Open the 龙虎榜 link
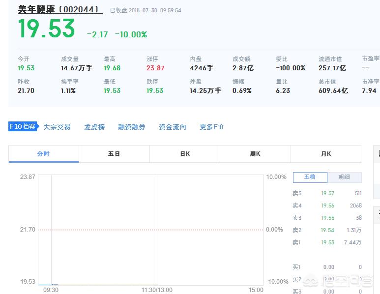Screen dimensions: 380x294 pos(94,127)
